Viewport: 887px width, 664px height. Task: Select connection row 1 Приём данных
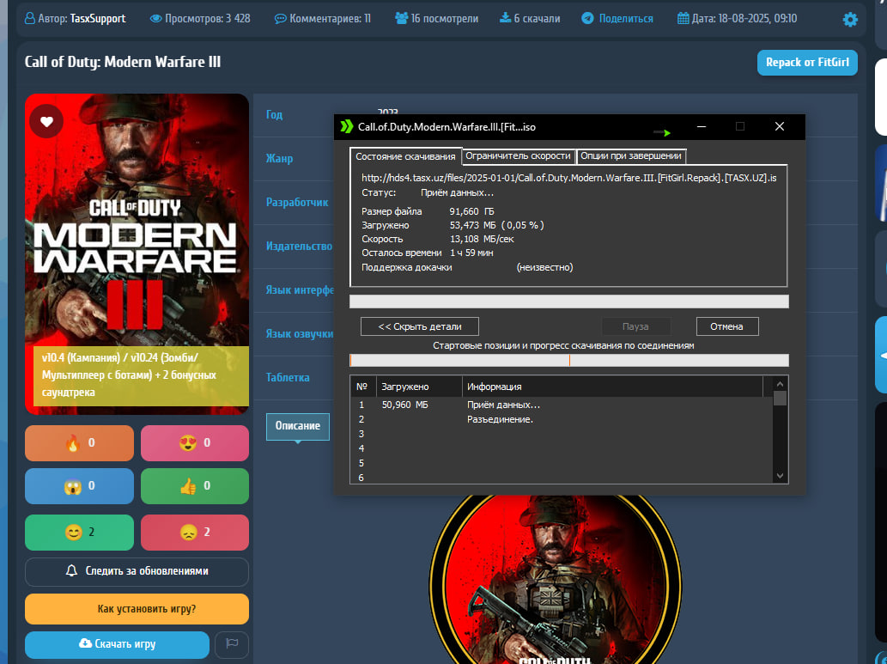point(562,405)
